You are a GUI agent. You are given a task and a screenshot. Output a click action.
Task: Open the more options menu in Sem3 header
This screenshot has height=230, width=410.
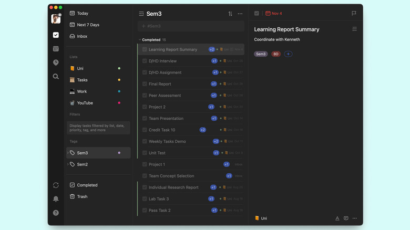tap(240, 14)
